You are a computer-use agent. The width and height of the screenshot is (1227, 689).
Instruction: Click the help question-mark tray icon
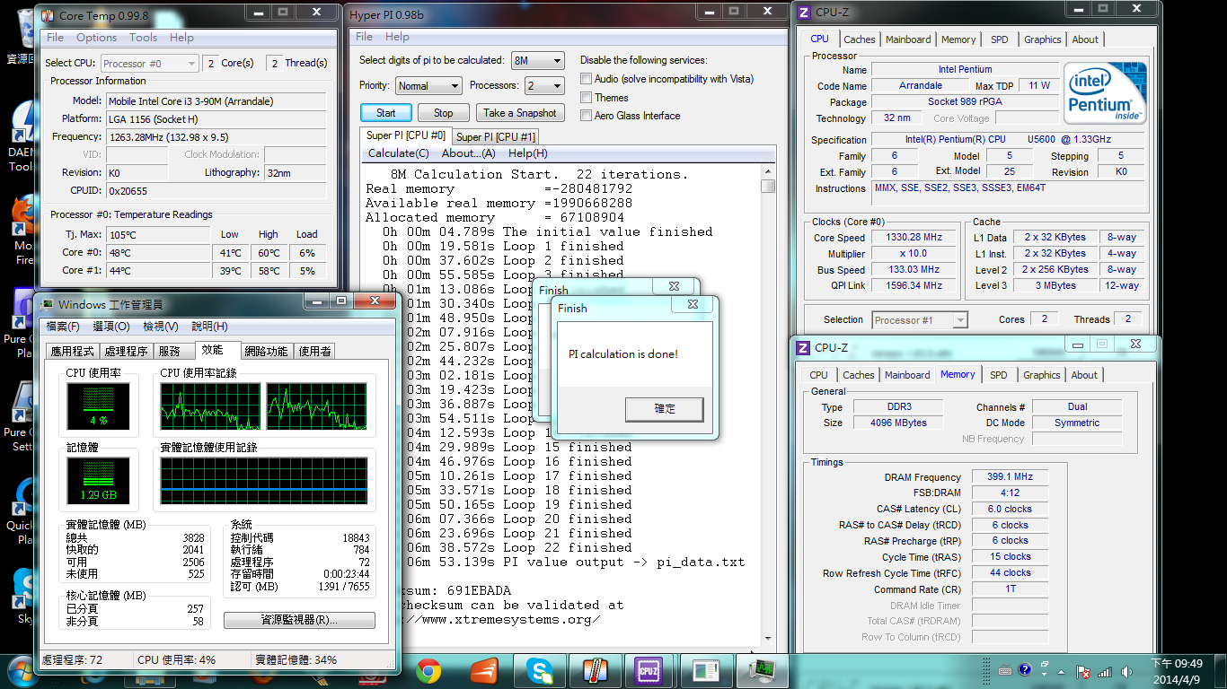point(1027,670)
